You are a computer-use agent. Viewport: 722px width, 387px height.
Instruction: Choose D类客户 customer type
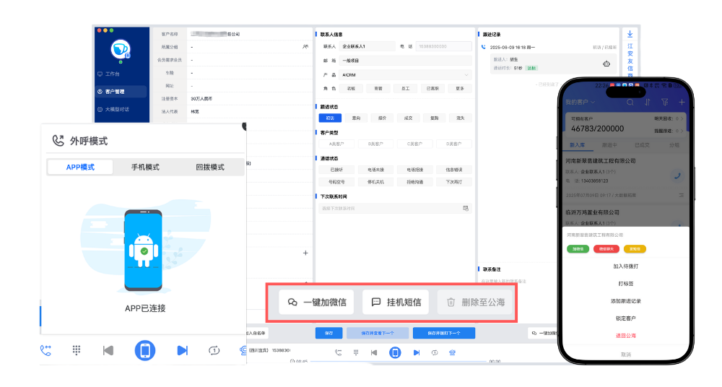454,144
